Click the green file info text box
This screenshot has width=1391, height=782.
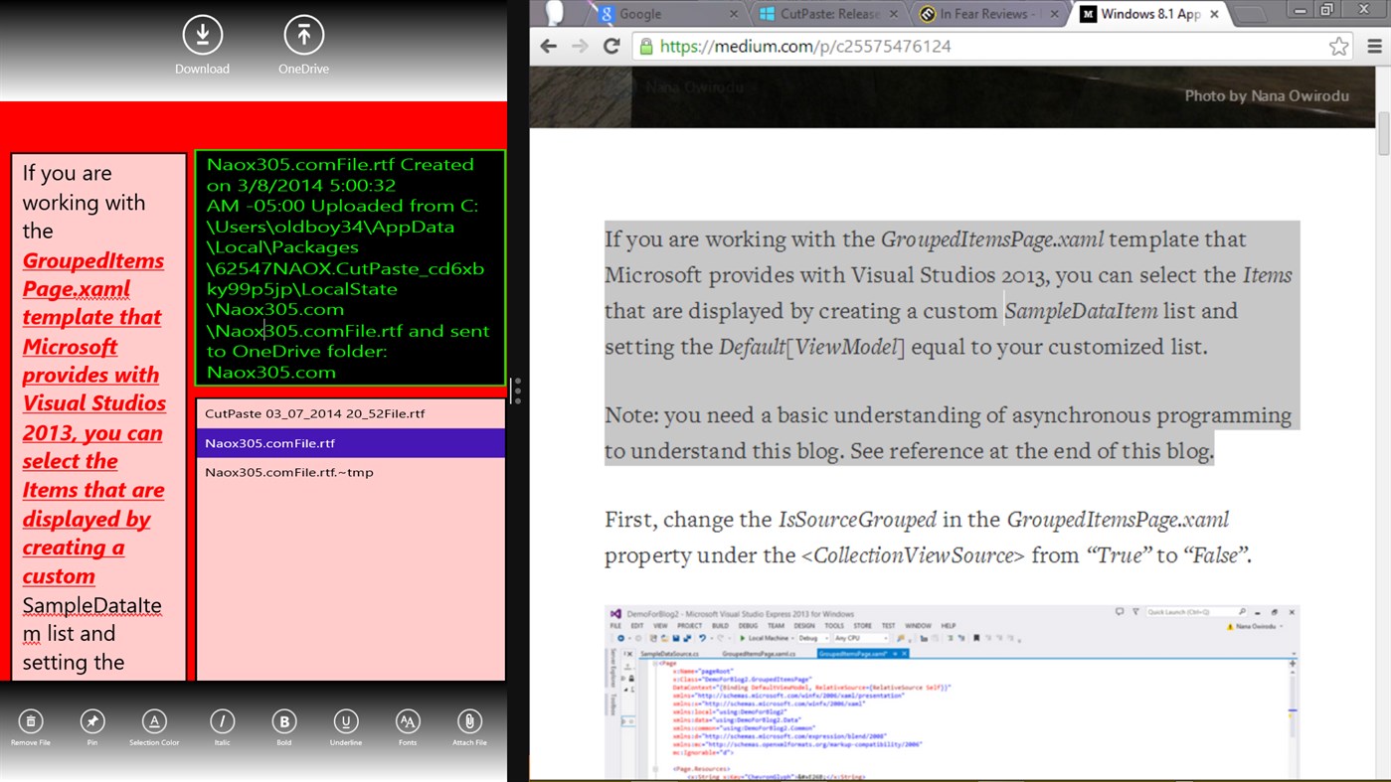click(350, 267)
